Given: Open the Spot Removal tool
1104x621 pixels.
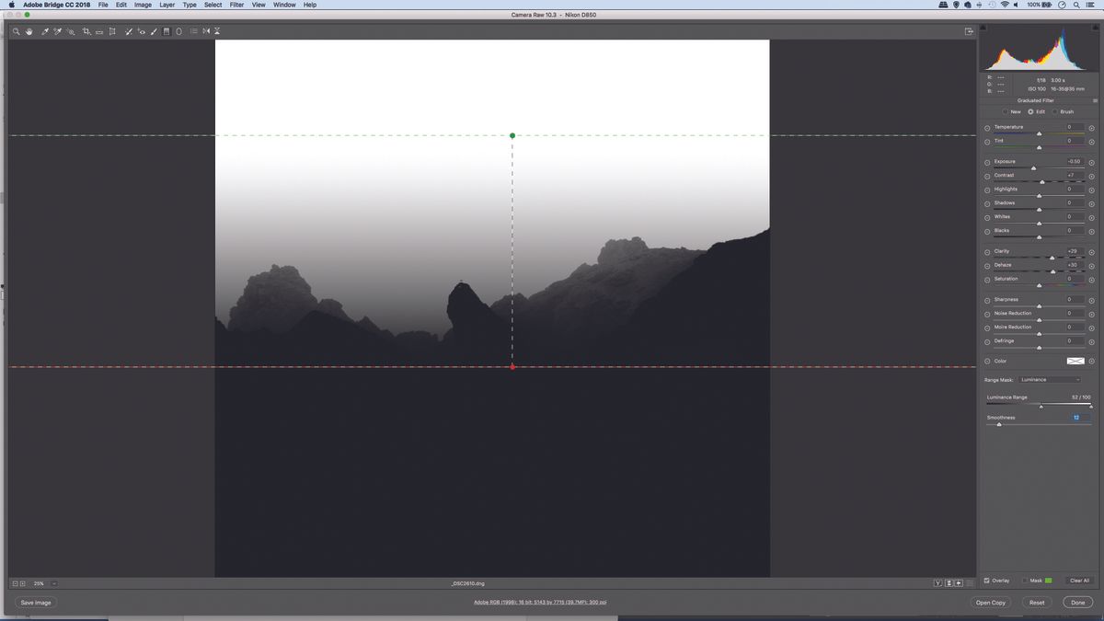Looking at the screenshot, I should click(x=128, y=30).
